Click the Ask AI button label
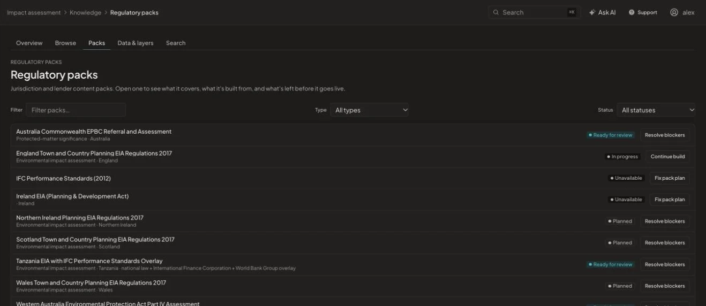 tap(607, 12)
